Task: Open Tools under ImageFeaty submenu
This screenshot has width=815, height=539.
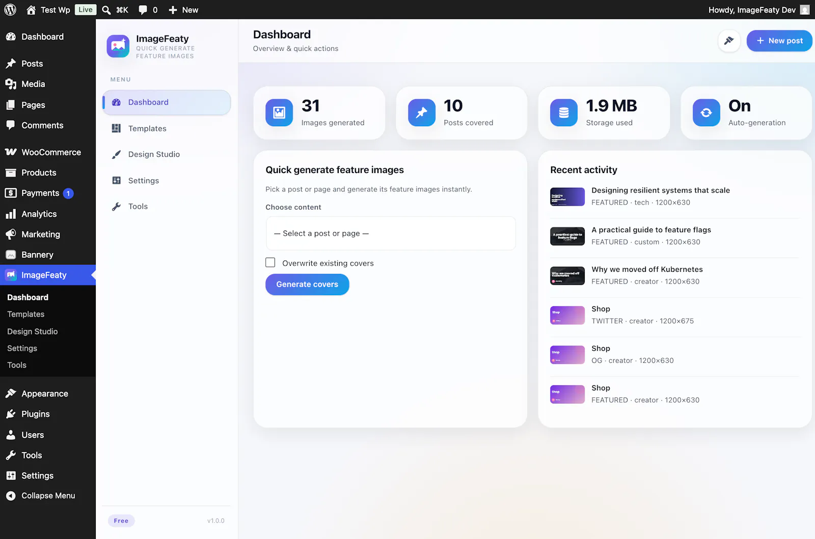Action: click(17, 365)
